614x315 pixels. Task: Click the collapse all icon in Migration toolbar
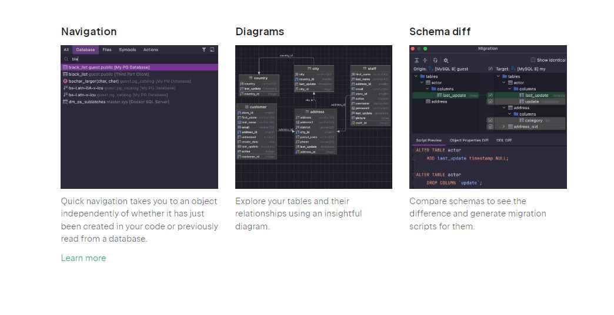(425, 60)
